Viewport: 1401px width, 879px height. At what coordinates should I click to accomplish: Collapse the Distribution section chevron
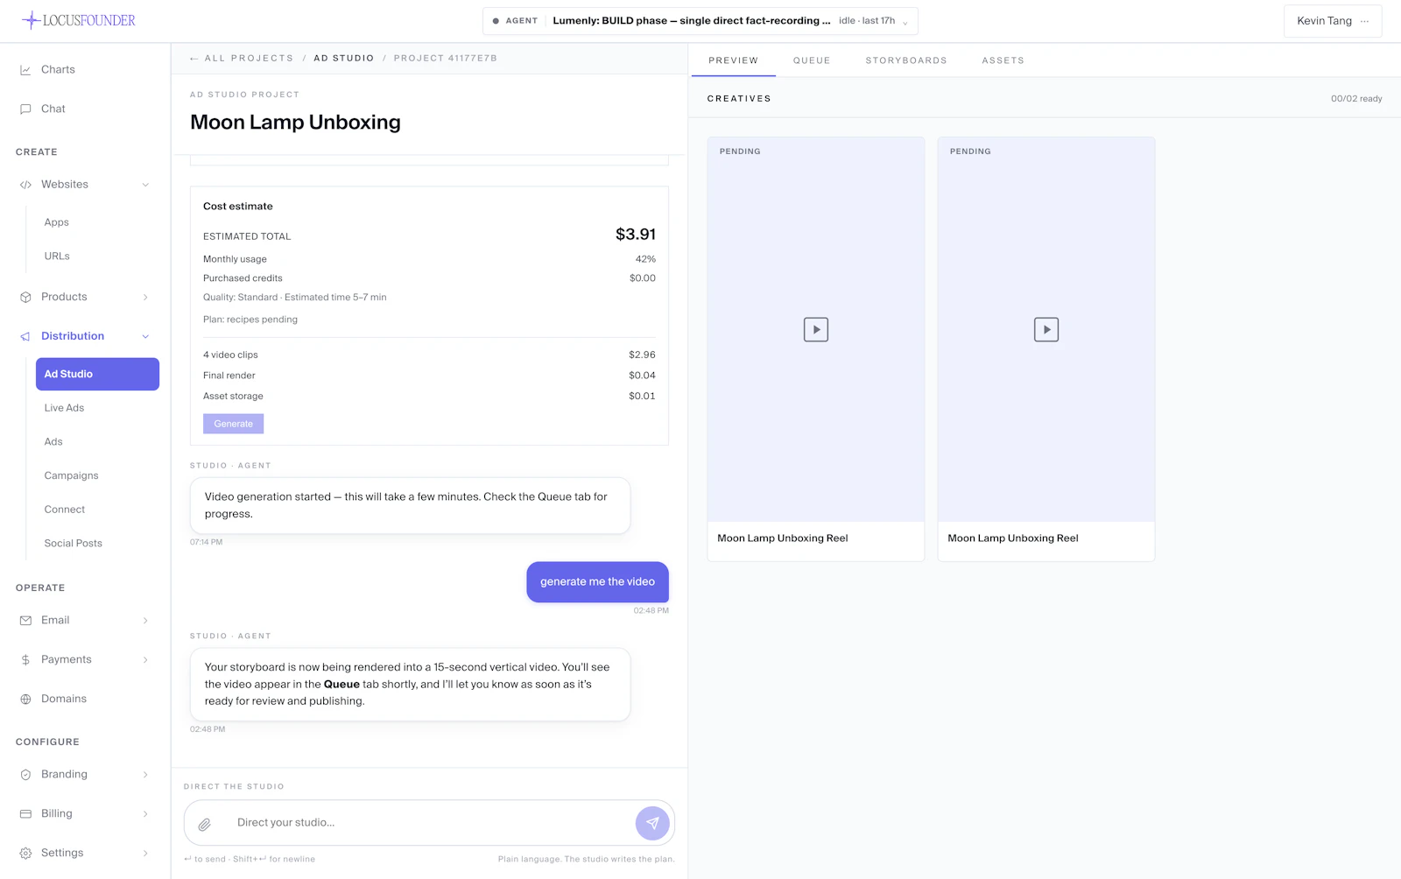coord(145,336)
